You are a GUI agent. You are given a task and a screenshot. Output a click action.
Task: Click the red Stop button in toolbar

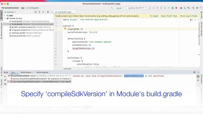click(x=176, y=8)
